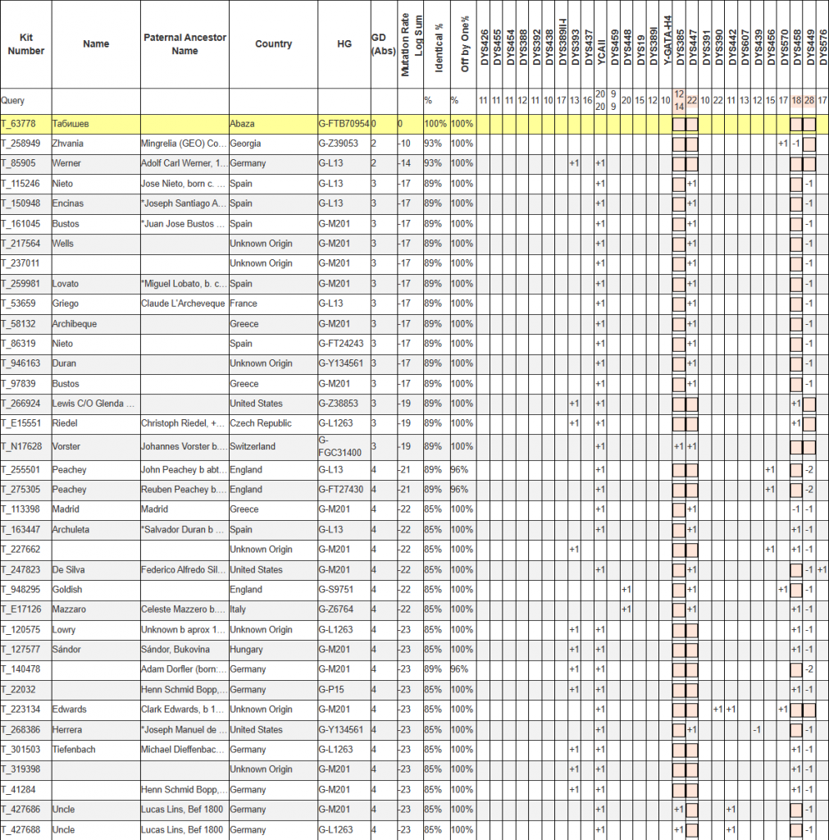Click the Abaza country cell
Viewport: 829px width, 840px height.
coord(242,124)
